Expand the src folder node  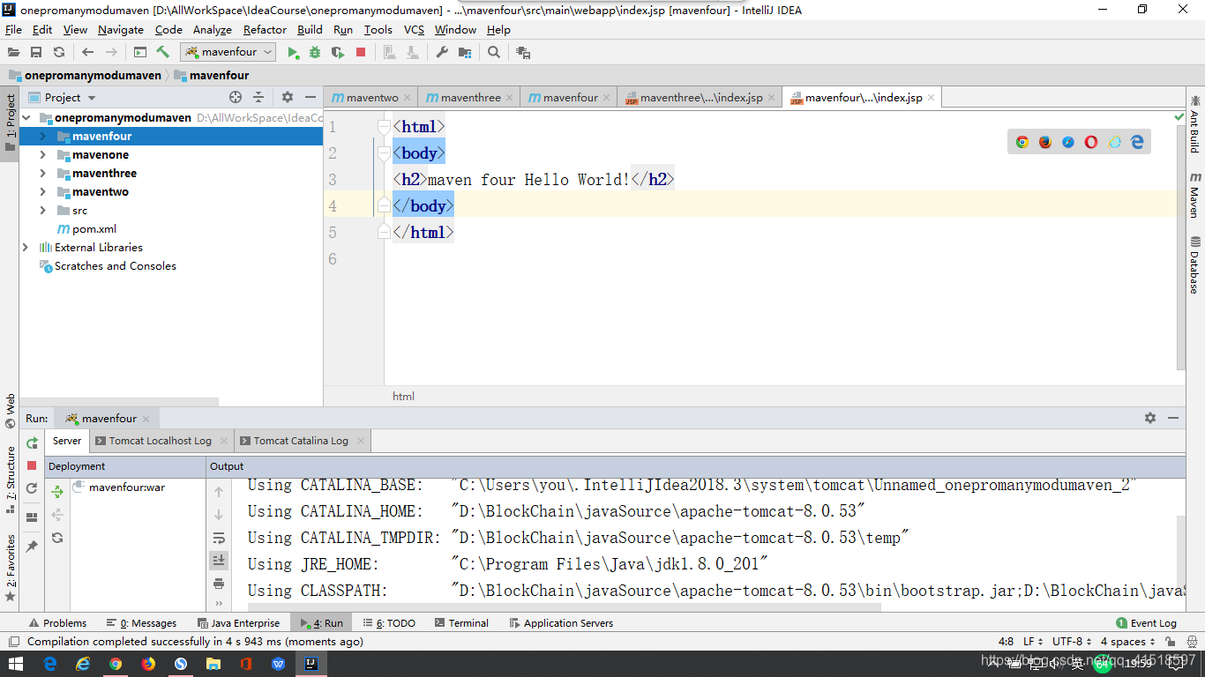coord(42,211)
